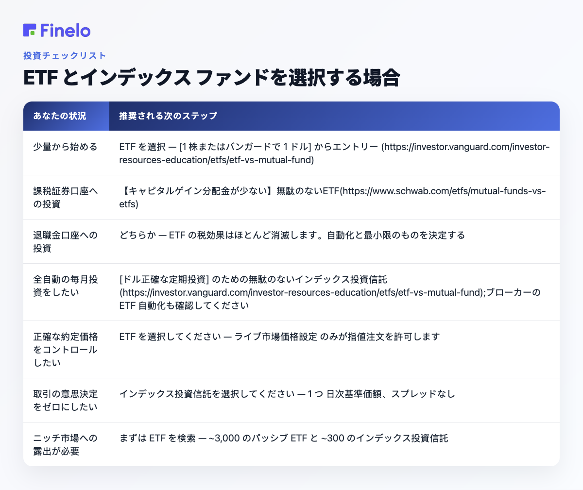Screen dimensions: 583x490
Task: Select the 取引の意思決定をゼロにしたい row label
Action: click(65, 400)
